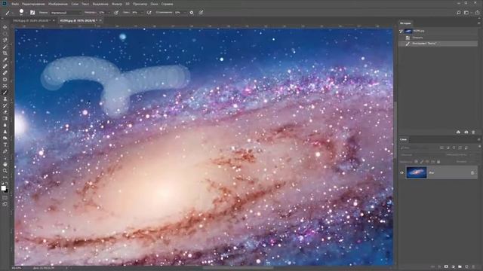Image resolution: width=483 pixels, height=271 pixels.
Task: Click the История panel tab
Action: (x=405, y=23)
